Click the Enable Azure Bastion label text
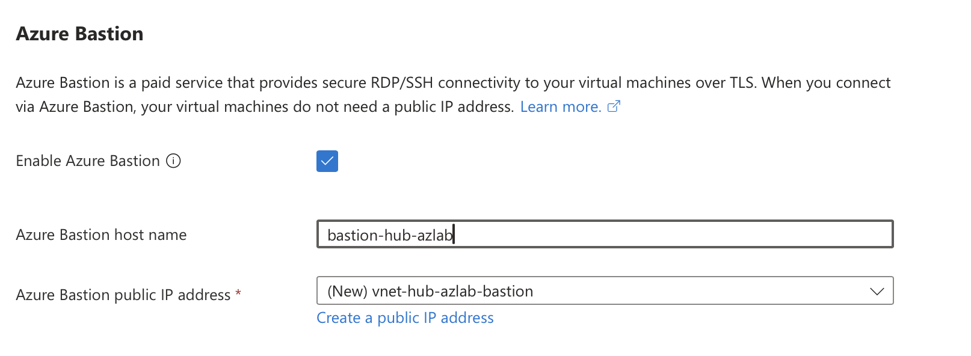 [88, 161]
